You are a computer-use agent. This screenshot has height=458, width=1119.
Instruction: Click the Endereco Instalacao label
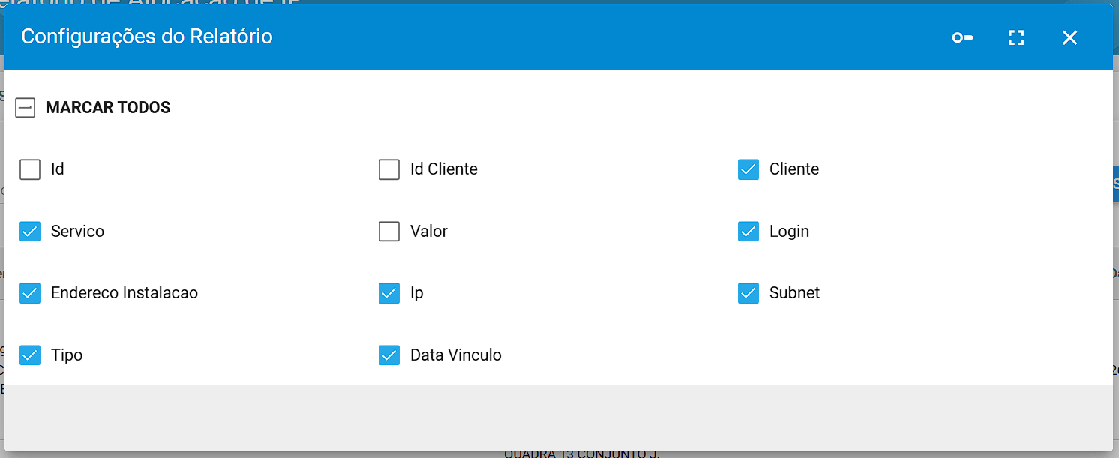point(124,293)
